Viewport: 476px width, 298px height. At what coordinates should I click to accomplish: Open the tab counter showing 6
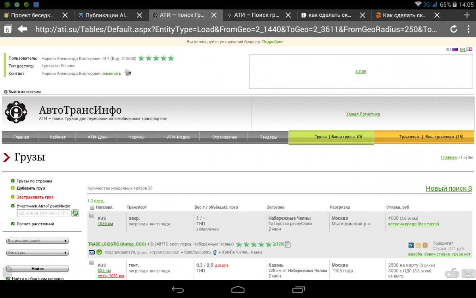pos(8,29)
